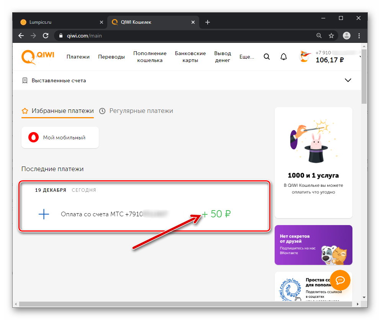Expand the Выставленные счета chevron
380x320 pixels.
[x=348, y=80]
